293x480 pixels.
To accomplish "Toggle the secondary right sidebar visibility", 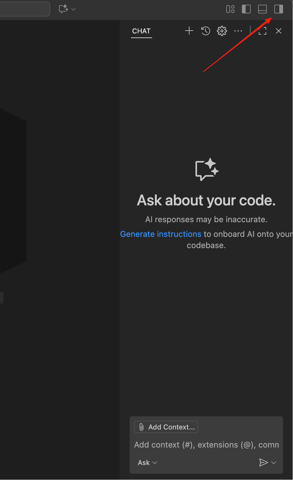I will [279, 9].
